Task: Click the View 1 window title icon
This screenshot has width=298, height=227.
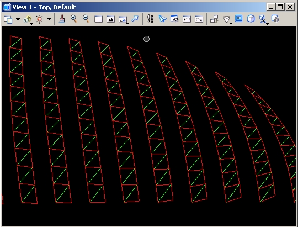Action: pos(7,7)
